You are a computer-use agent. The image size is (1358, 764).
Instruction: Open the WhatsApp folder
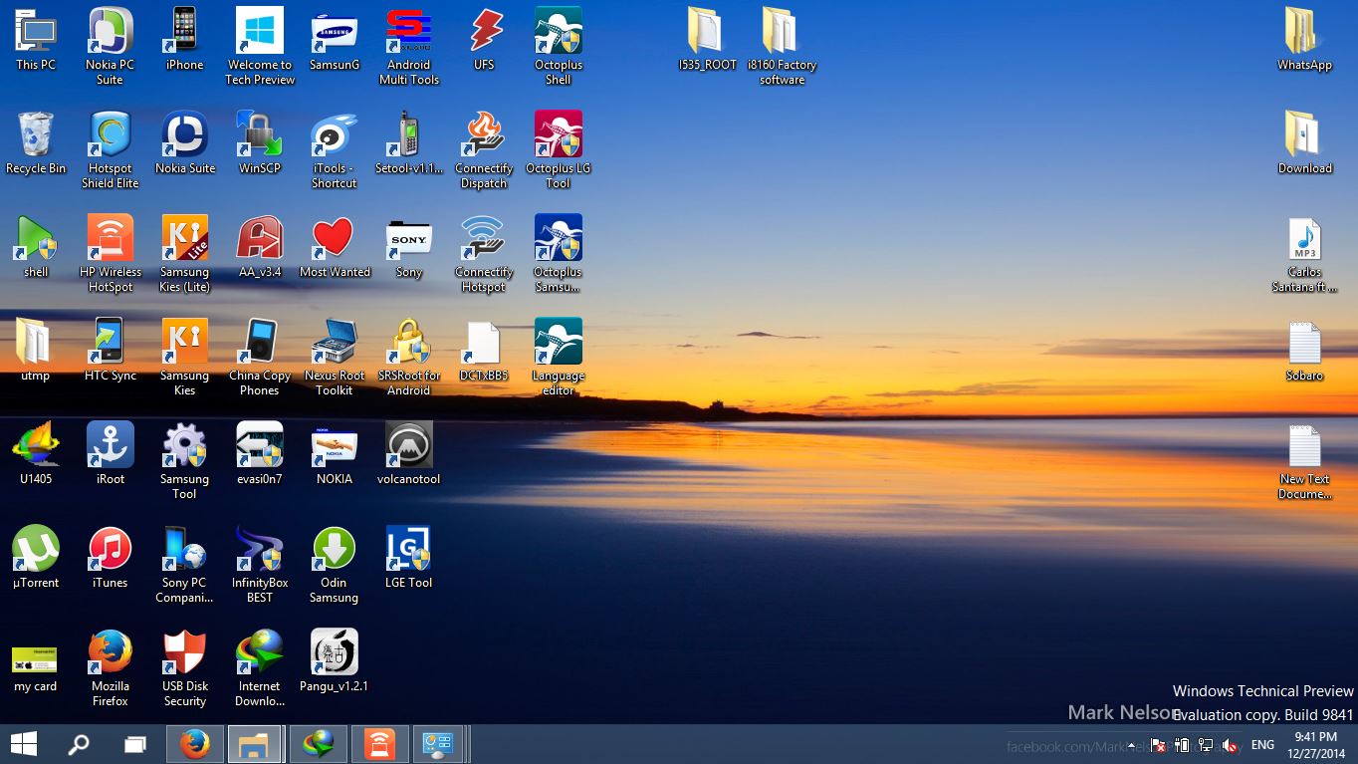[1304, 39]
